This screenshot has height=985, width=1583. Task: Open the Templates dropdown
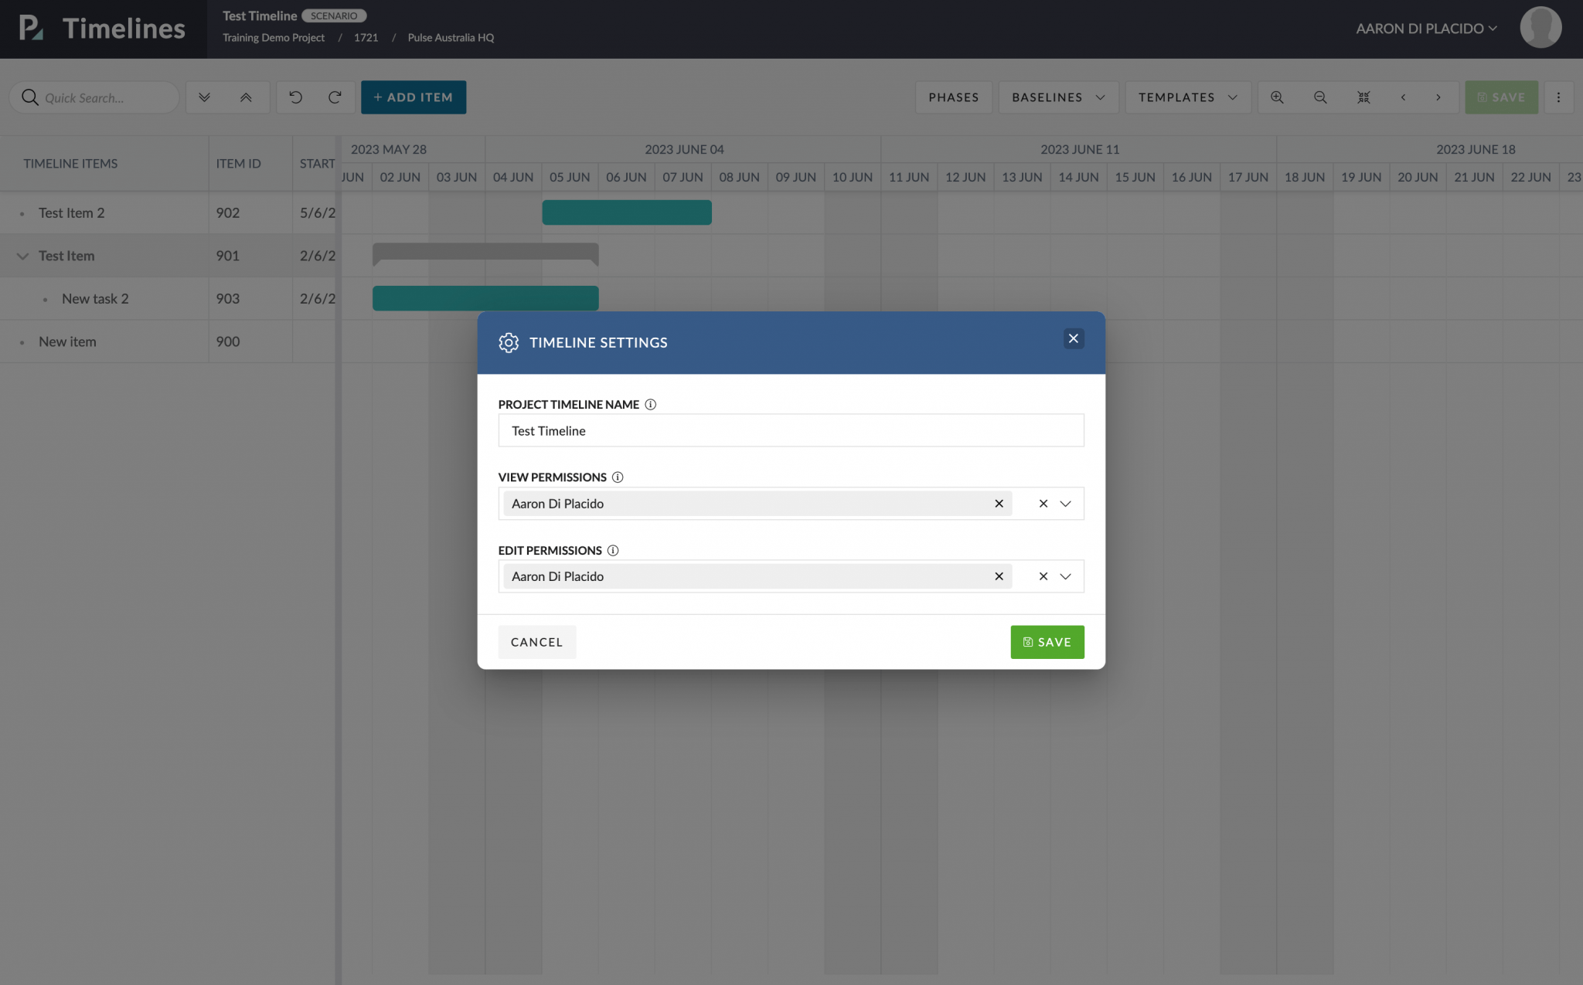click(1187, 97)
